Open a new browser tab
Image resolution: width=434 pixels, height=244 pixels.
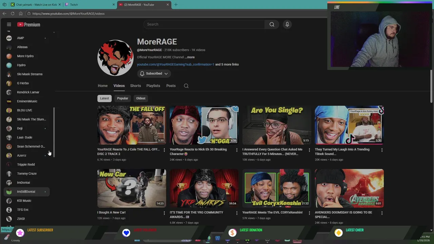click(x=176, y=5)
